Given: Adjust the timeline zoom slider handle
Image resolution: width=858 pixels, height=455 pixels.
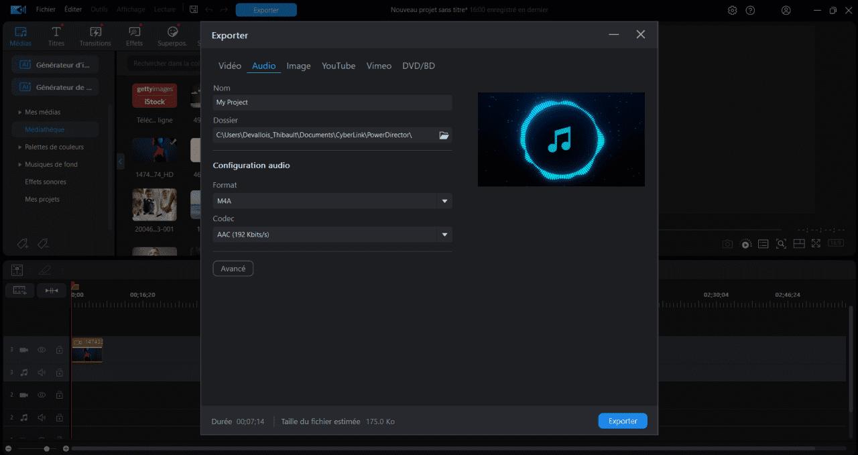Looking at the screenshot, I should [x=46, y=448].
